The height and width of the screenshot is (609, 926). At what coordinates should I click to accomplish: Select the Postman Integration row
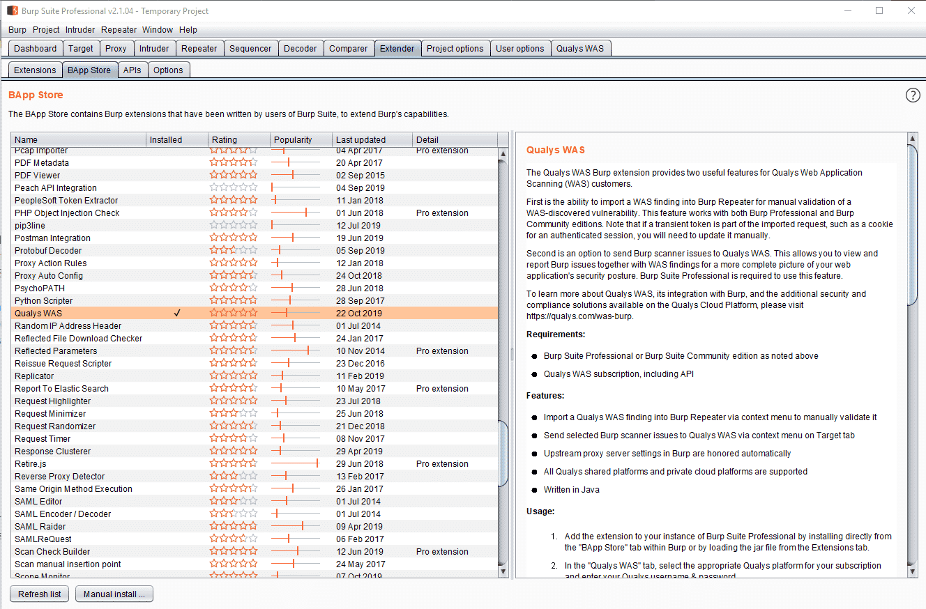coord(255,238)
